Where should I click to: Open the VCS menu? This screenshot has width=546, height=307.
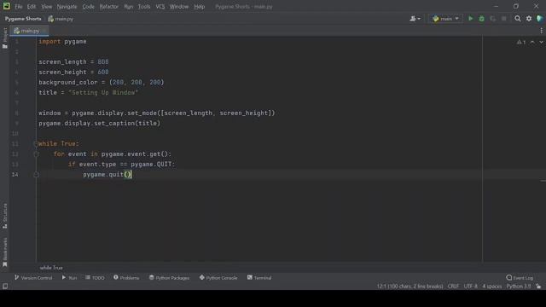pos(160,7)
